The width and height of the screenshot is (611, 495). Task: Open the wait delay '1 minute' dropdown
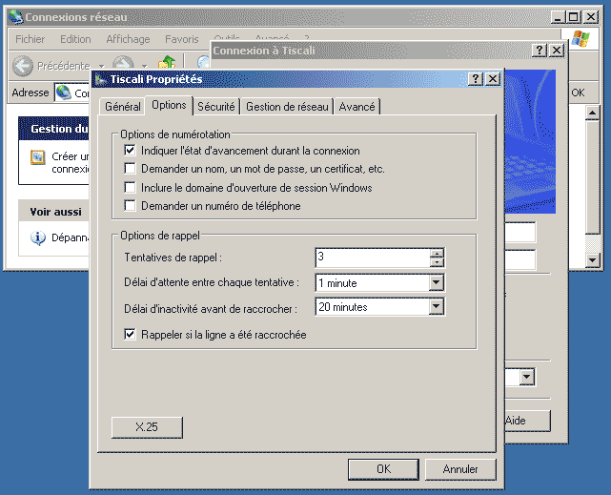(x=437, y=282)
